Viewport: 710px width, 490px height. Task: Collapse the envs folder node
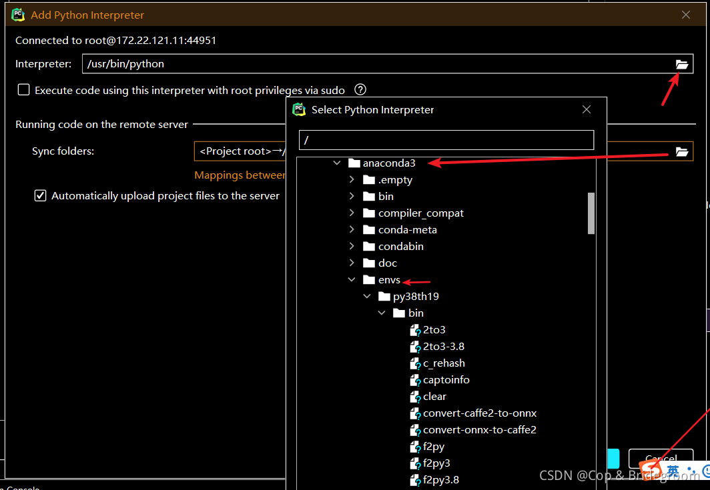[352, 279]
